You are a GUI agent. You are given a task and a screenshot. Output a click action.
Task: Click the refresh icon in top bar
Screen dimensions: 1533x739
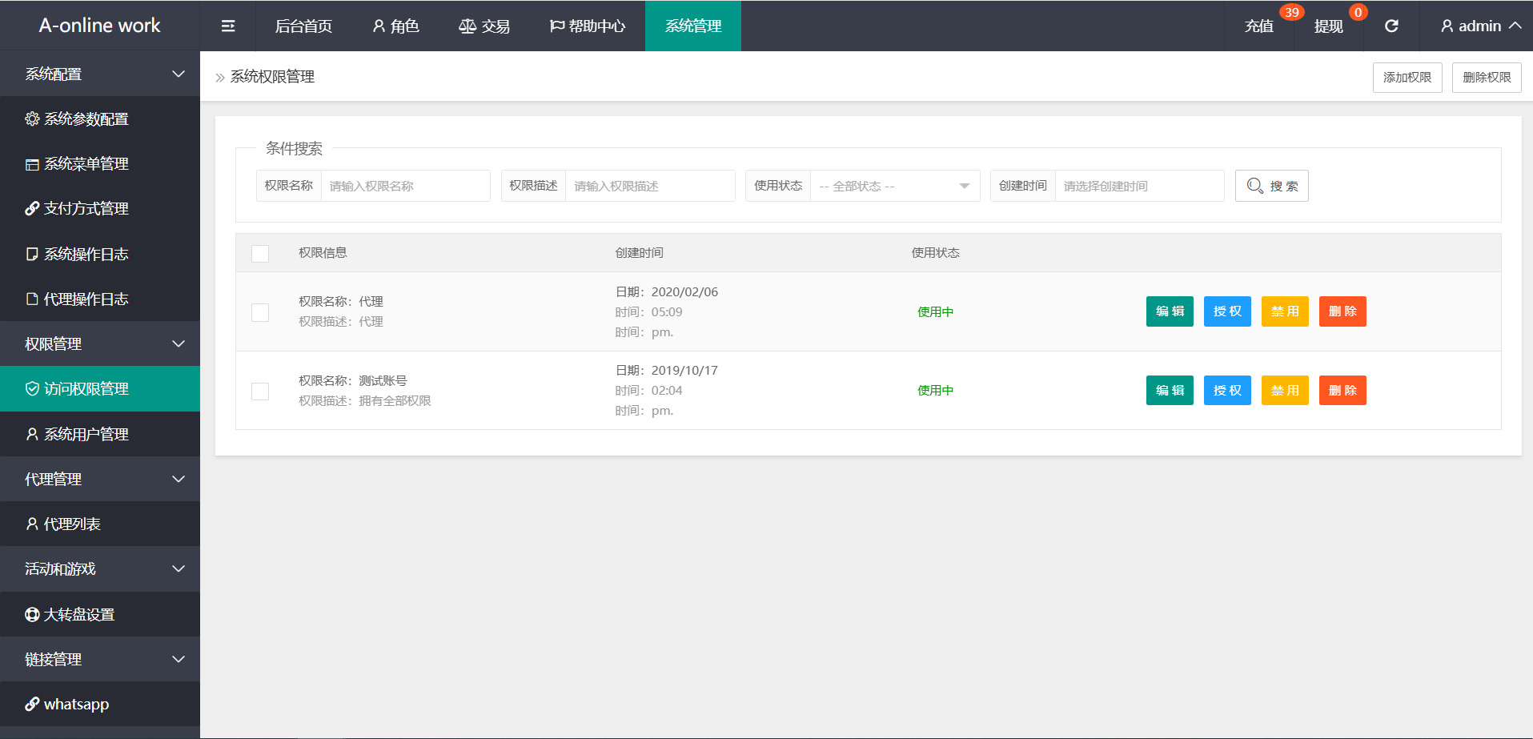tap(1391, 26)
